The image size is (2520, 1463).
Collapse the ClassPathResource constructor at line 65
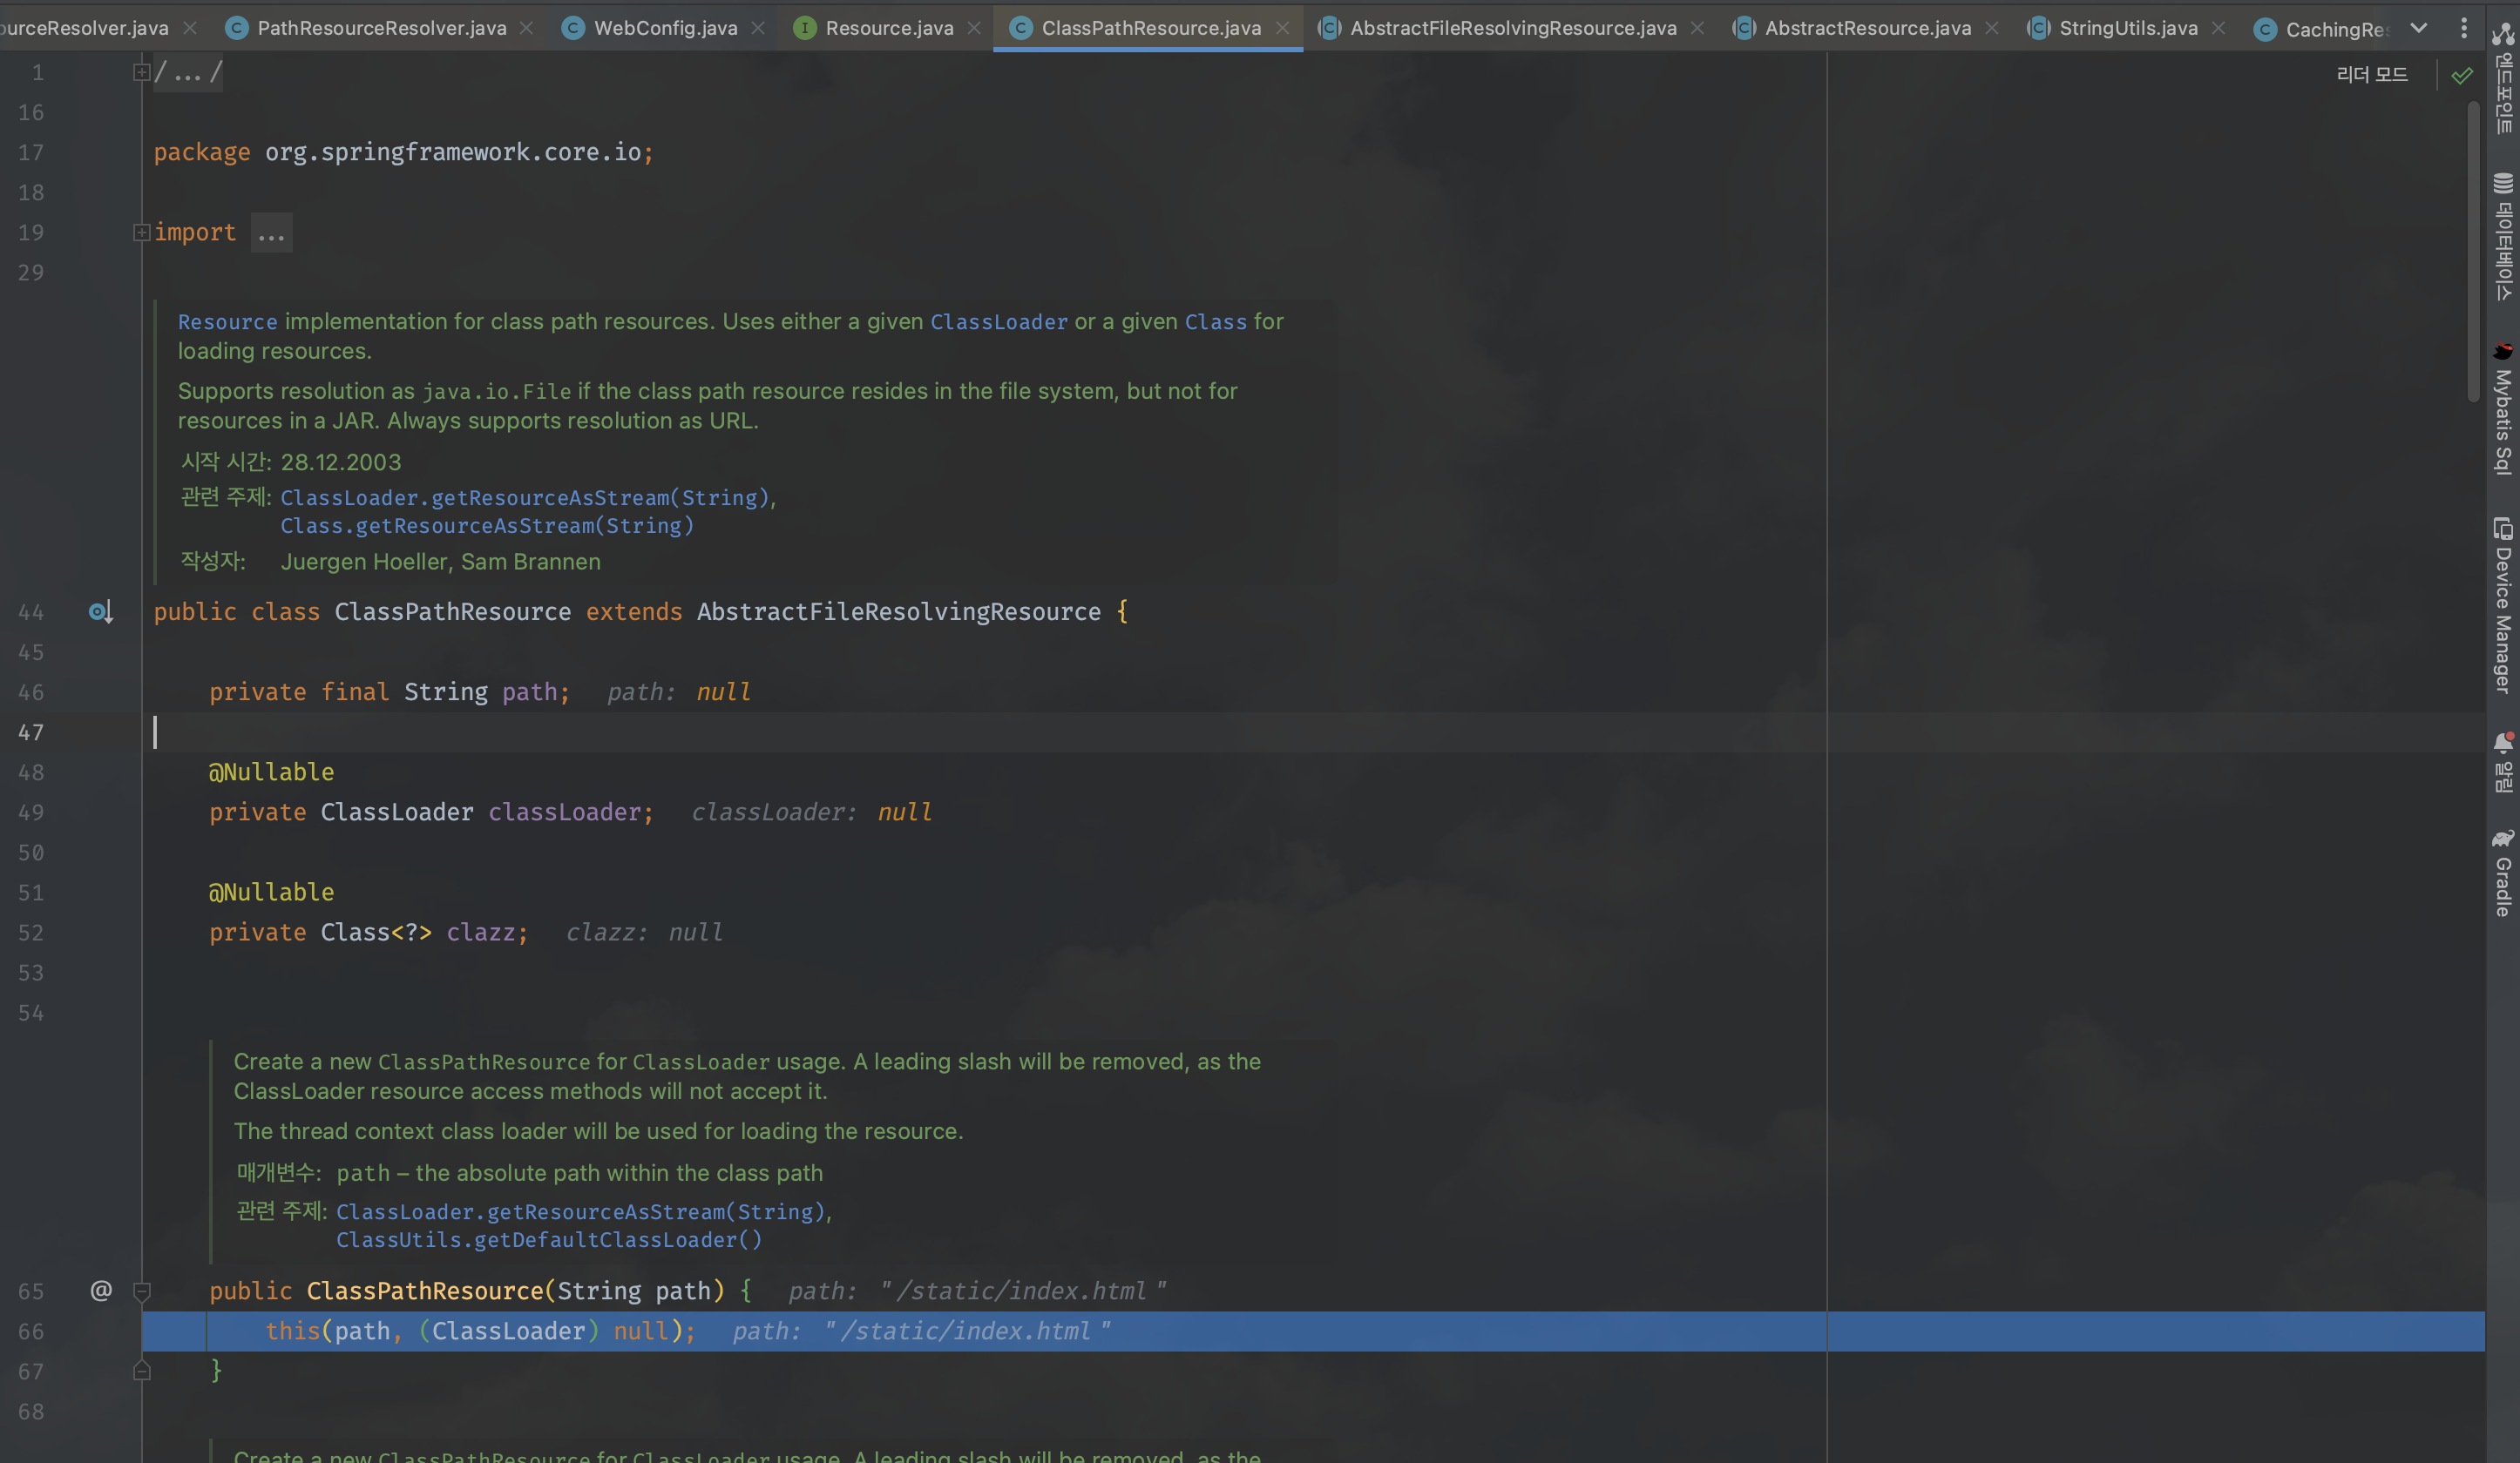click(142, 1291)
